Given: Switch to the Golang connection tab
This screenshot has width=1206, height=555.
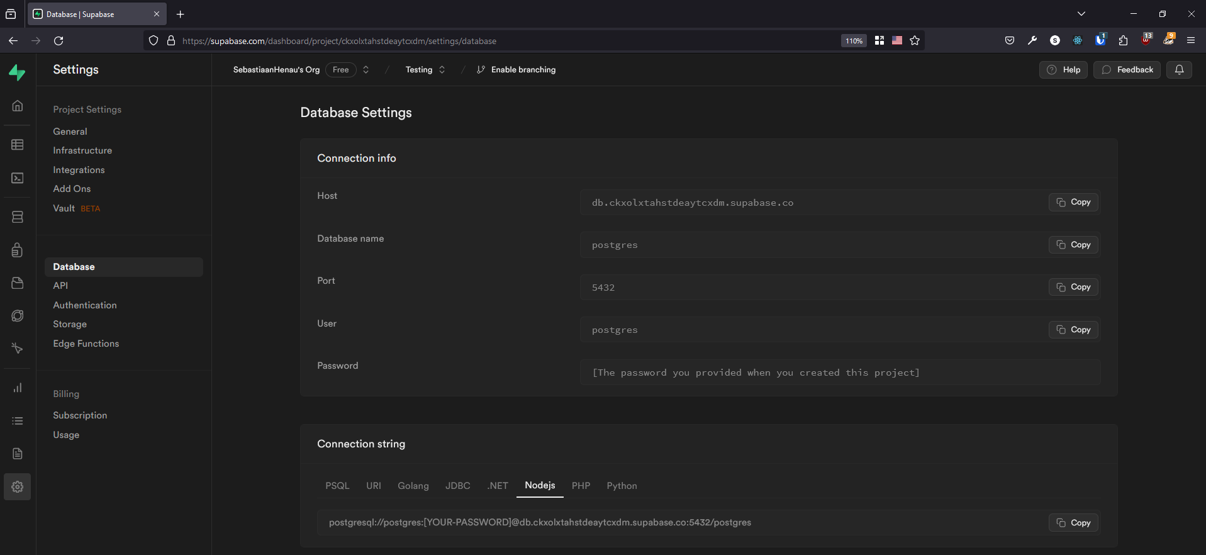Looking at the screenshot, I should (413, 486).
